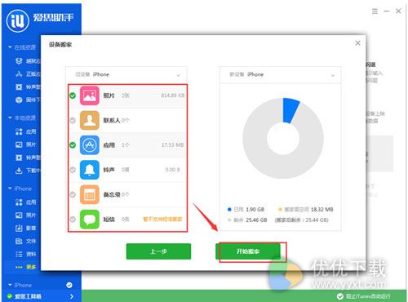Image resolution: width=408 pixels, height=302 pixels.
Task: Click the 设备搬家 dialog title
Action: 60,45
